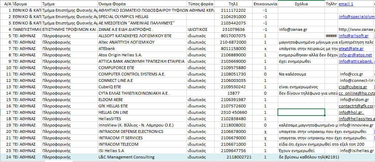Select cell 'HELLAS ON LINE'
The height and width of the screenshot is (162, 375).
[142, 112]
